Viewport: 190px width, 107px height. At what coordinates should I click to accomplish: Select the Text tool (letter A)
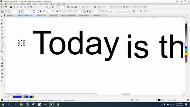pyautogui.click(x=2, y=51)
